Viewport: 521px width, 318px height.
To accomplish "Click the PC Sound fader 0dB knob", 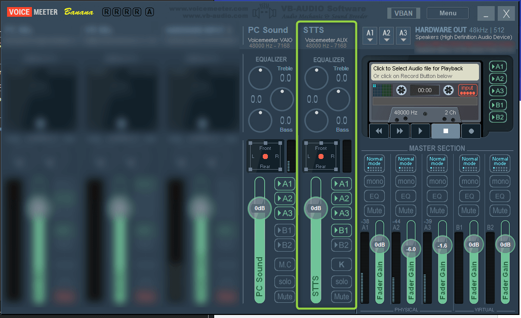I will point(260,208).
